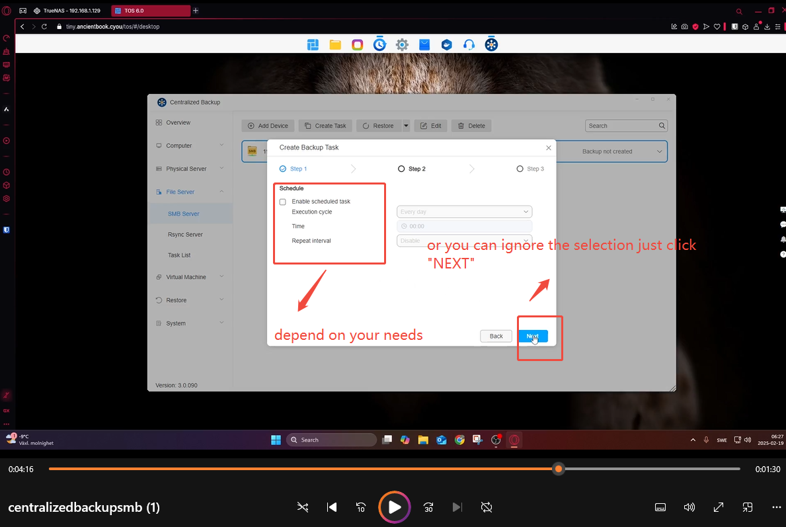Click the Time field showing 00:00
The image size is (786, 527).
(464, 226)
